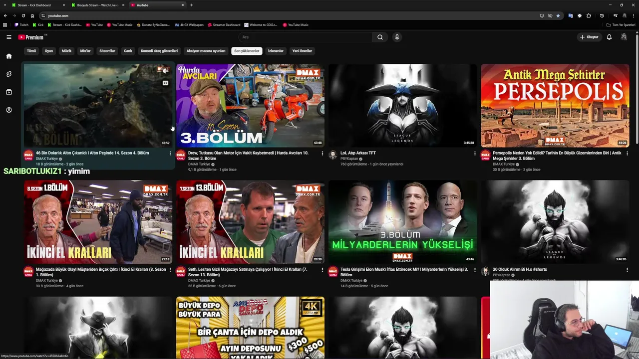Click the search magnifier button

380,37
